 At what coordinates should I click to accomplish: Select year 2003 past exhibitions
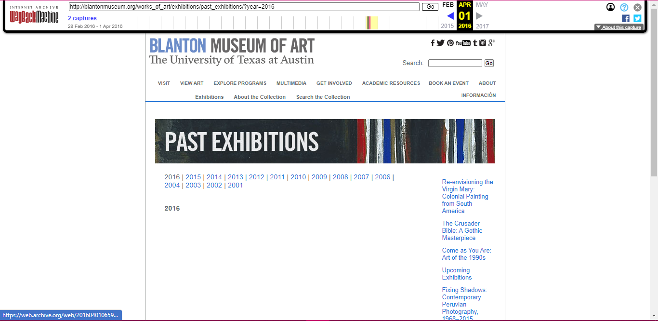(193, 185)
